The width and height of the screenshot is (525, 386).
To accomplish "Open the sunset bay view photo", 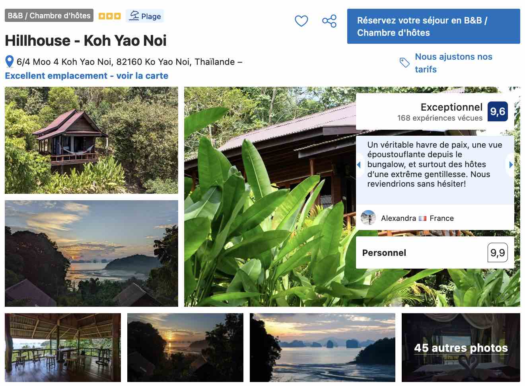I will (91, 253).
